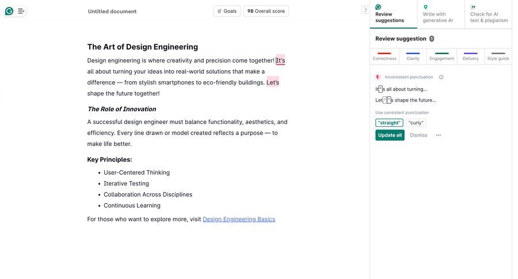Open the Style guide category
This screenshot has width=518, height=279.
pyautogui.click(x=498, y=56)
